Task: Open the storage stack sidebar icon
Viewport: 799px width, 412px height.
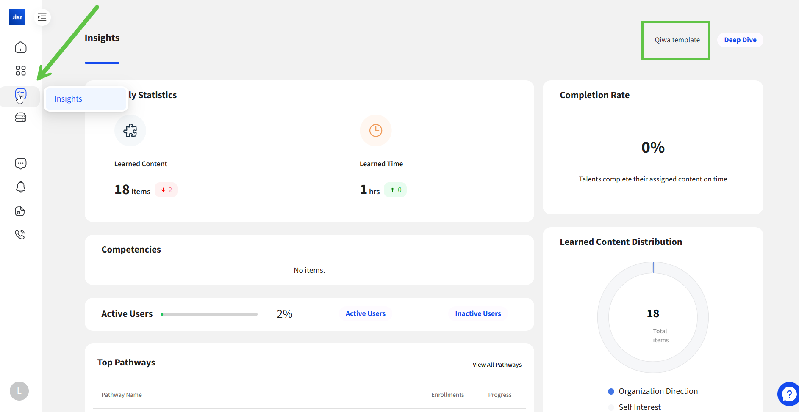Action: pos(21,117)
